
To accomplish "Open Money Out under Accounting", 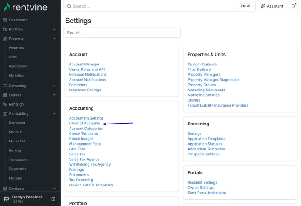I will [x=17, y=141].
